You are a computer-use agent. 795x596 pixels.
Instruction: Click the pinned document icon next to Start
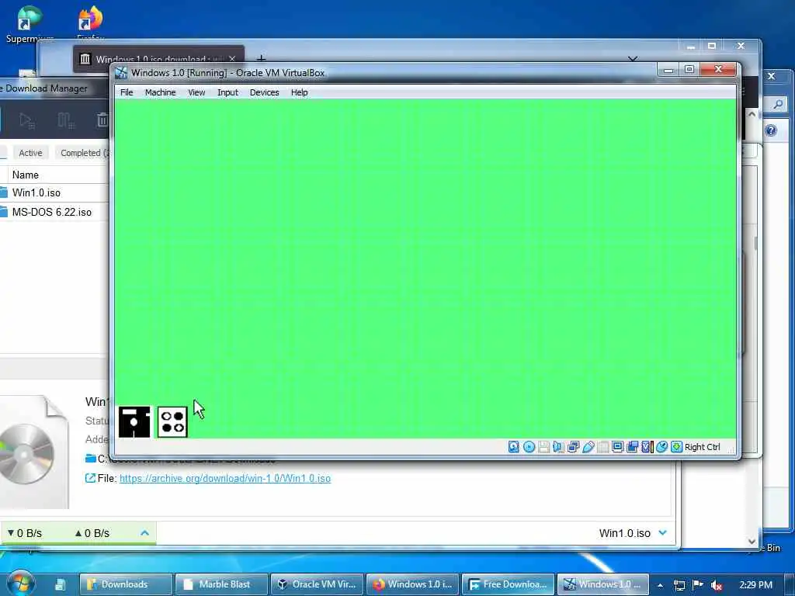[60, 584]
